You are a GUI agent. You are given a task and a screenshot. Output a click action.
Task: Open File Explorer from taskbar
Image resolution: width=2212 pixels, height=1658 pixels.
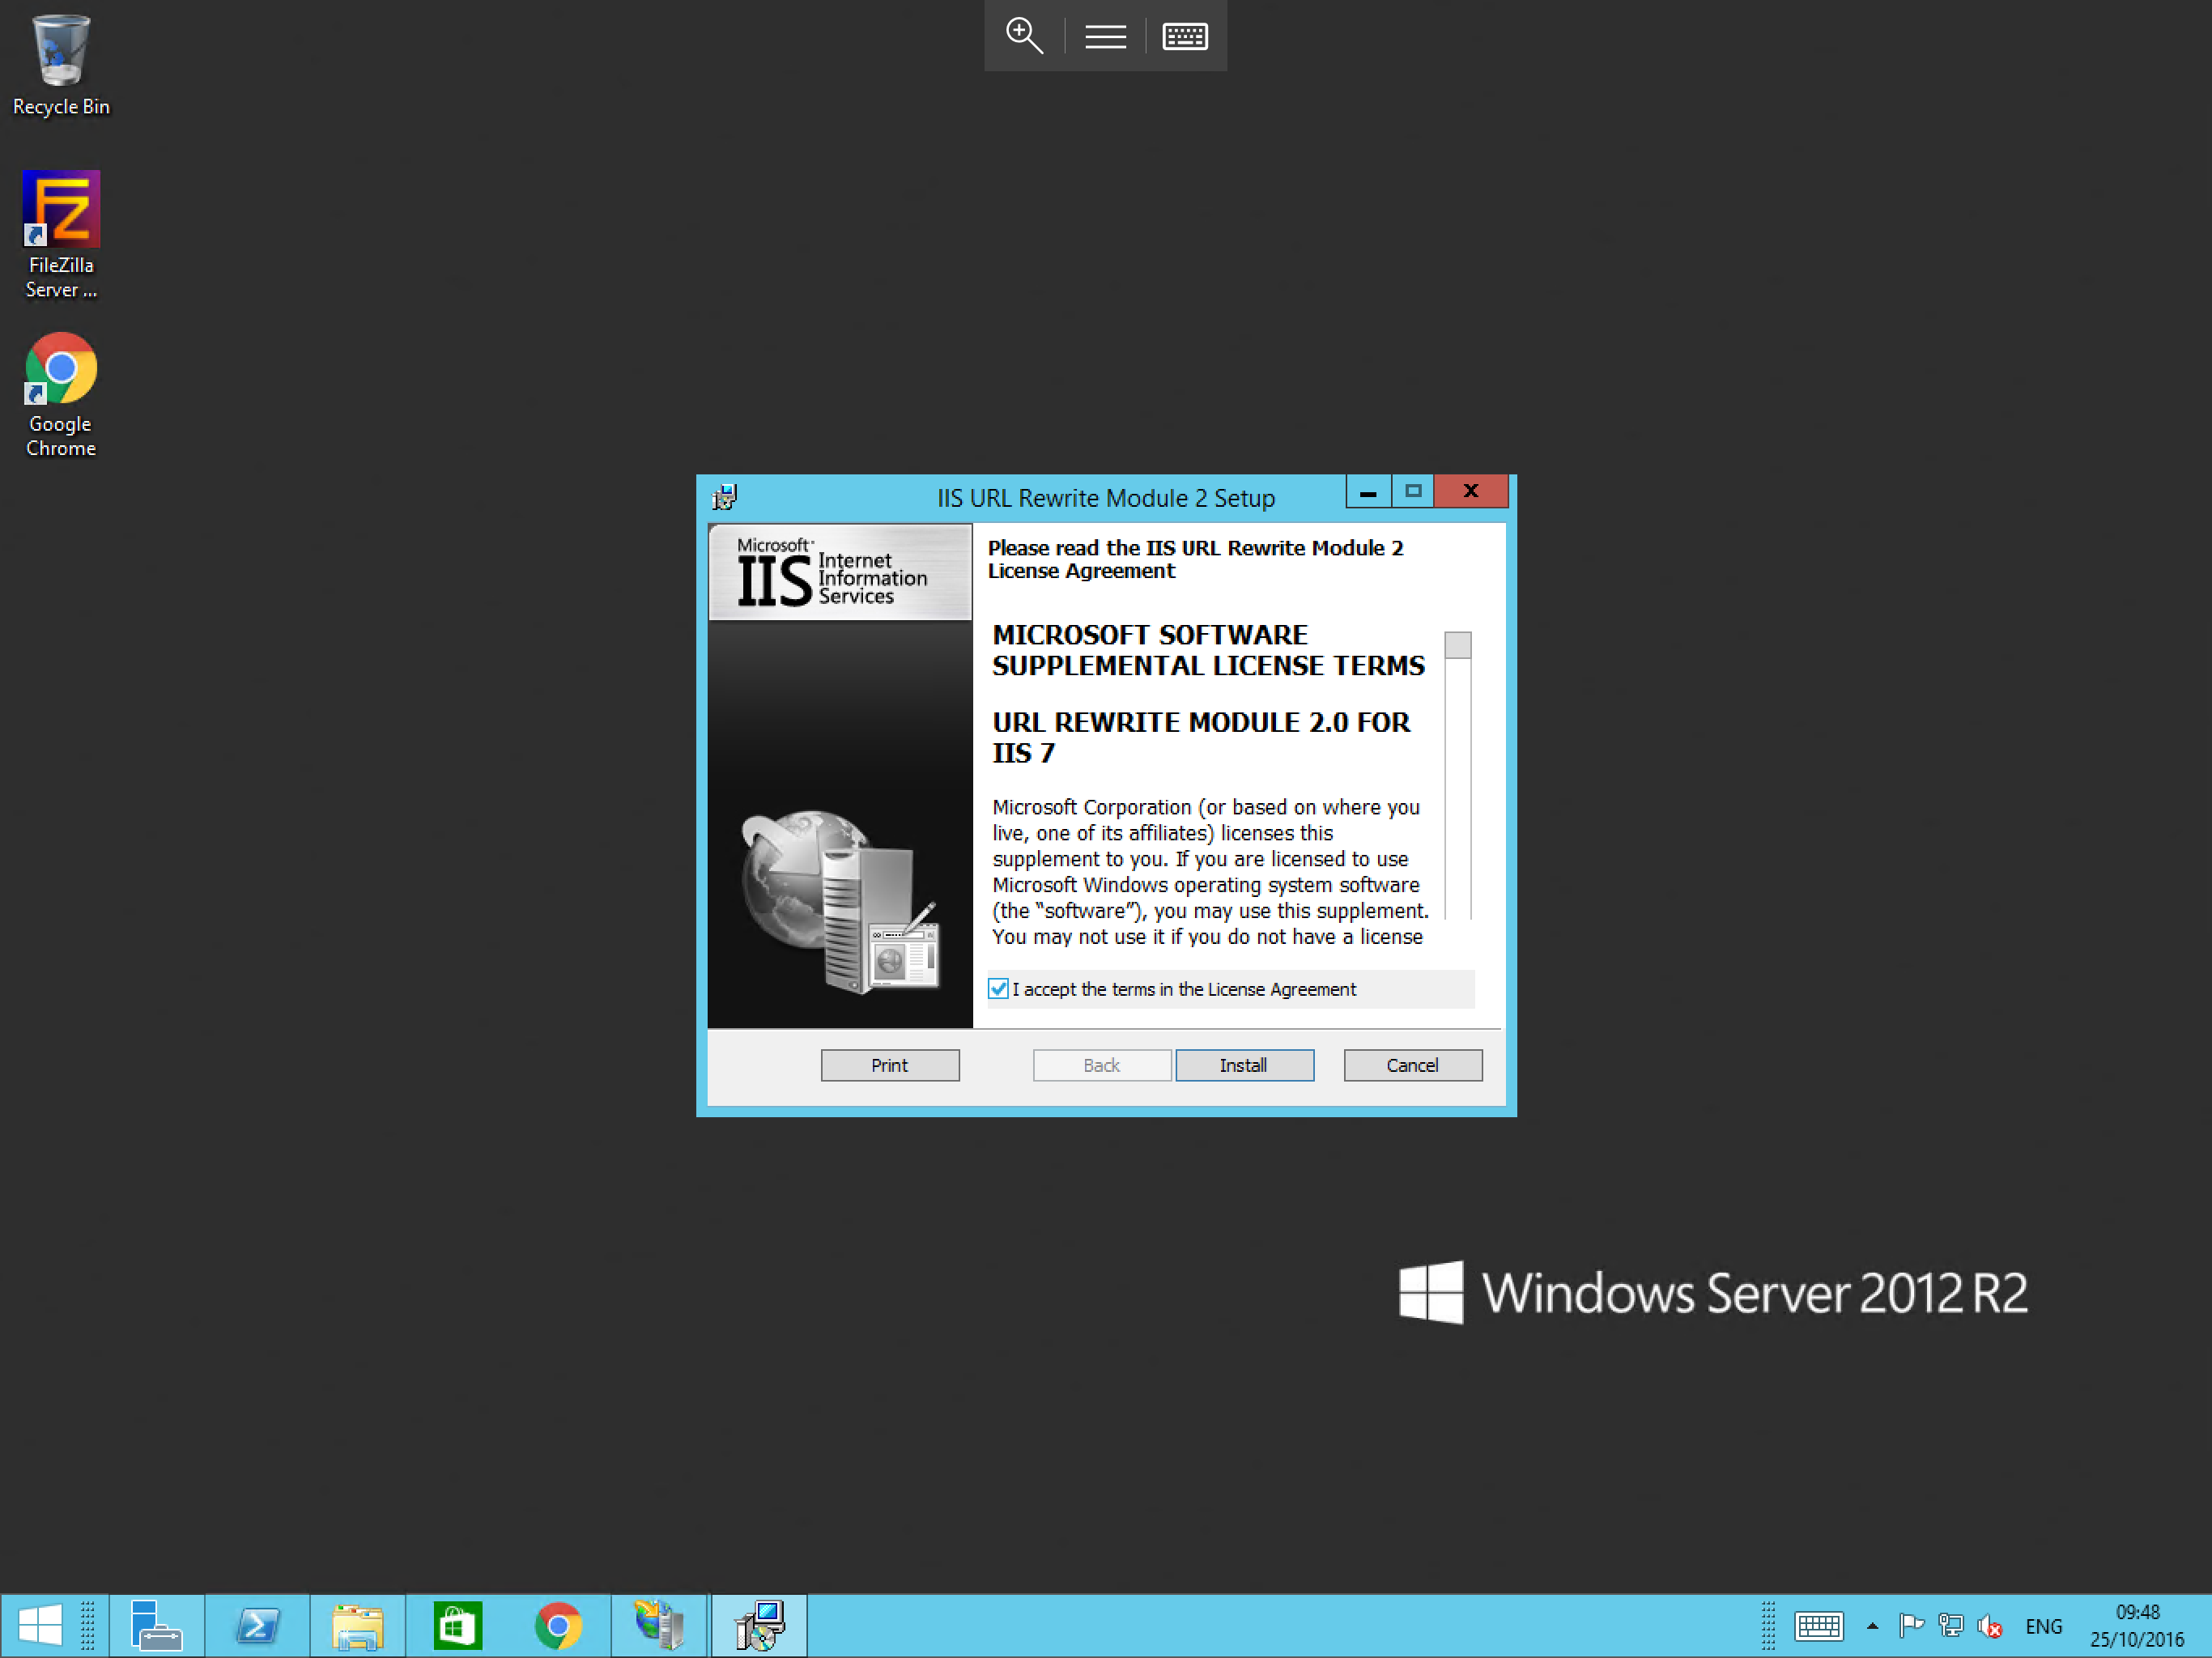pos(357,1625)
